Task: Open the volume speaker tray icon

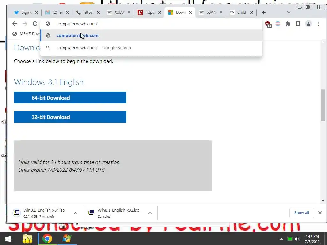Action: click(x=298, y=239)
